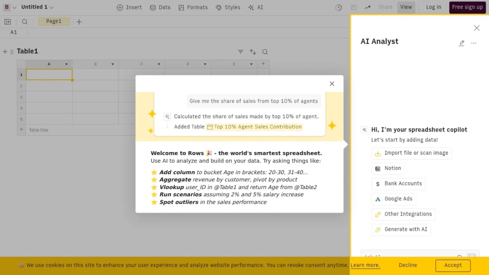
Task: Open column D dropdown arrow
Action: 205,64
